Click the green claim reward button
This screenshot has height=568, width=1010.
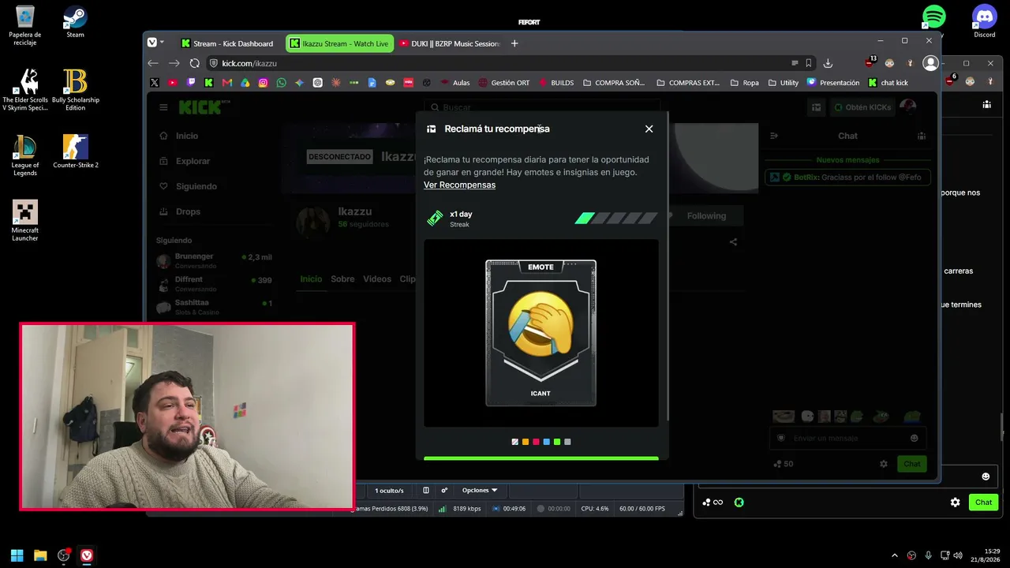pos(541,458)
